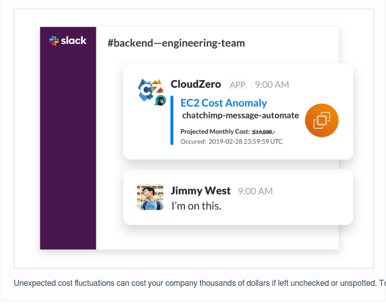
Task: Click the CloudZero app avatar logo
Action: (150, 88)
